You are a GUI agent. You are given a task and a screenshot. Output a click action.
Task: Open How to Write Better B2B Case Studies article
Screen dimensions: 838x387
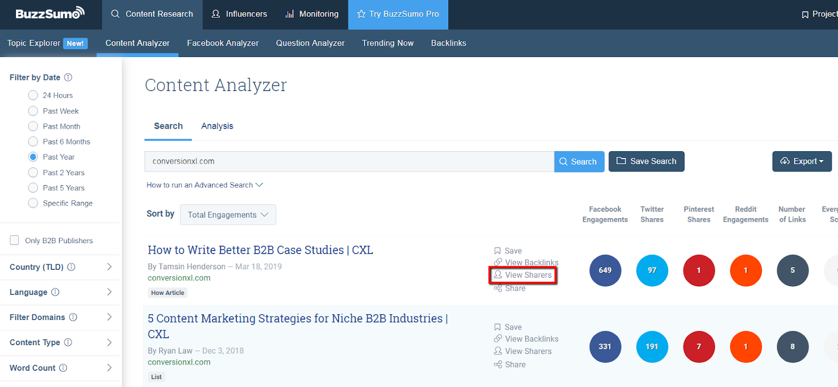[260, 250]
